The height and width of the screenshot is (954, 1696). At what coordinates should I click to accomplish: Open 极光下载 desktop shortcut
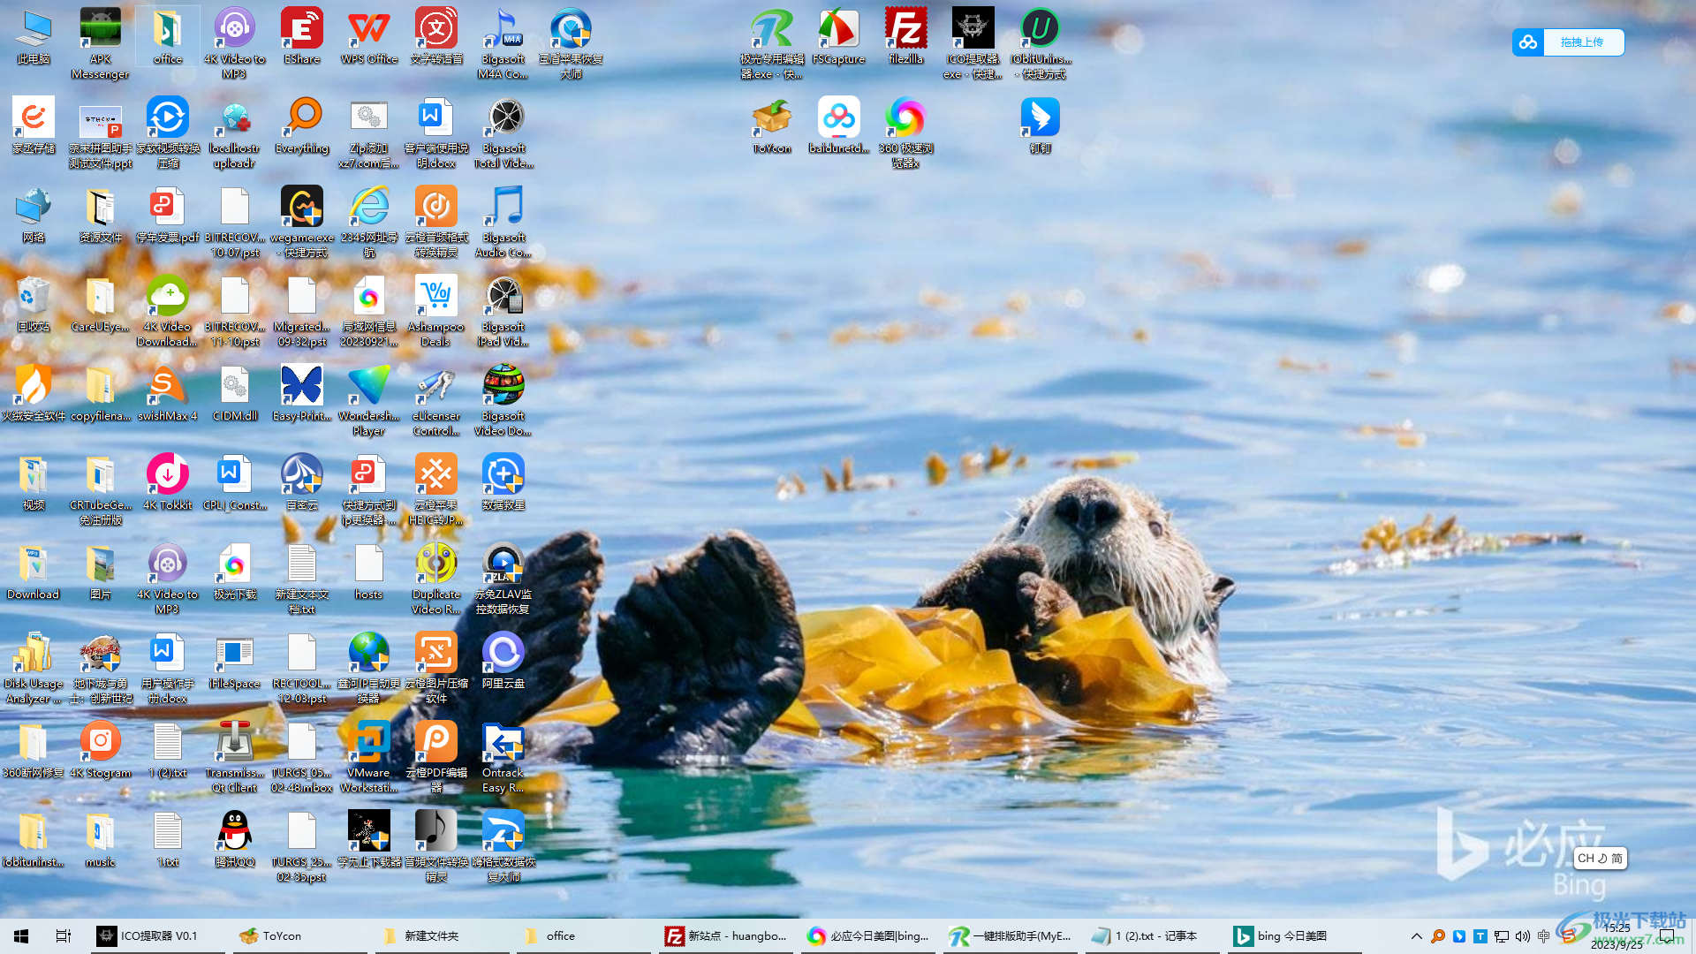[234, 571]
